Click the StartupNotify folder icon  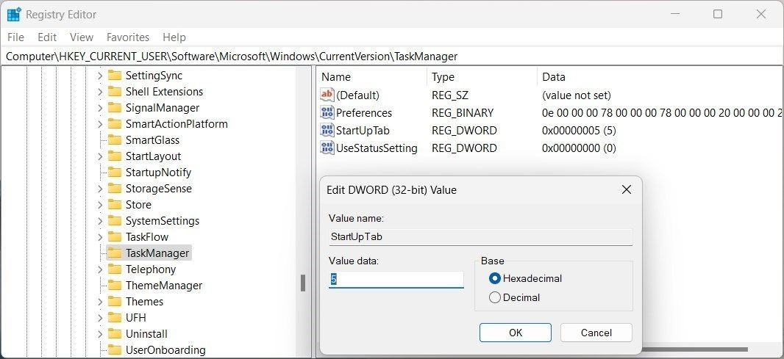coord(115,173)
